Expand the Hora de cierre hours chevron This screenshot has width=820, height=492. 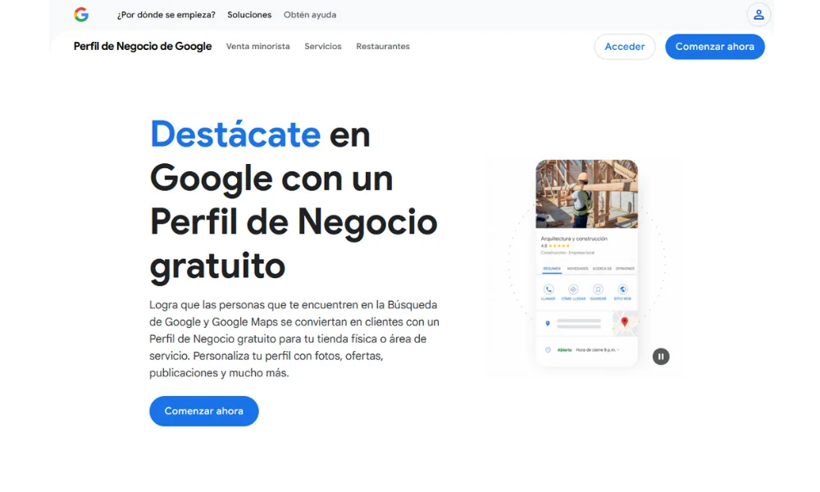click(x=618, y=350)
